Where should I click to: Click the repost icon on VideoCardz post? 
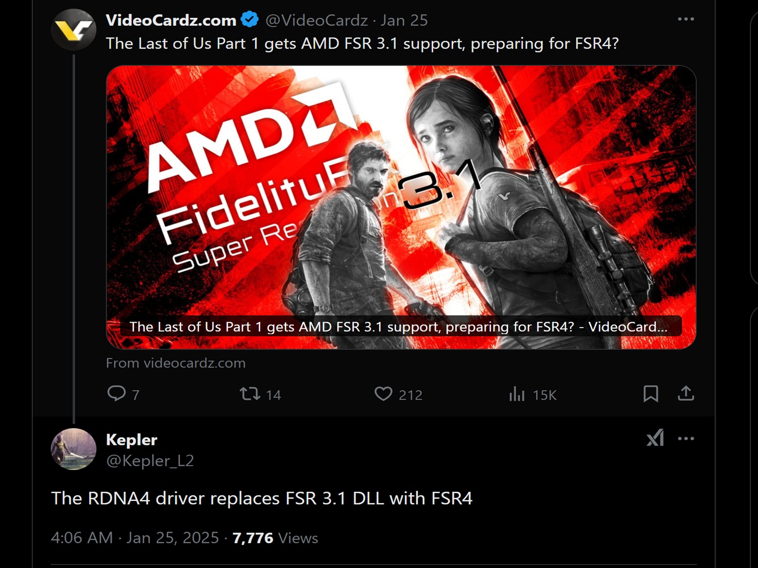click(250, 393)
